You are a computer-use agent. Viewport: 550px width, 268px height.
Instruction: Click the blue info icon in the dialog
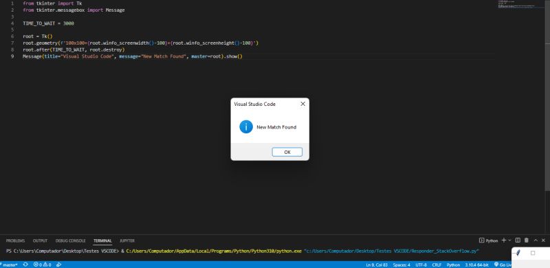click(x=246, y=126)
